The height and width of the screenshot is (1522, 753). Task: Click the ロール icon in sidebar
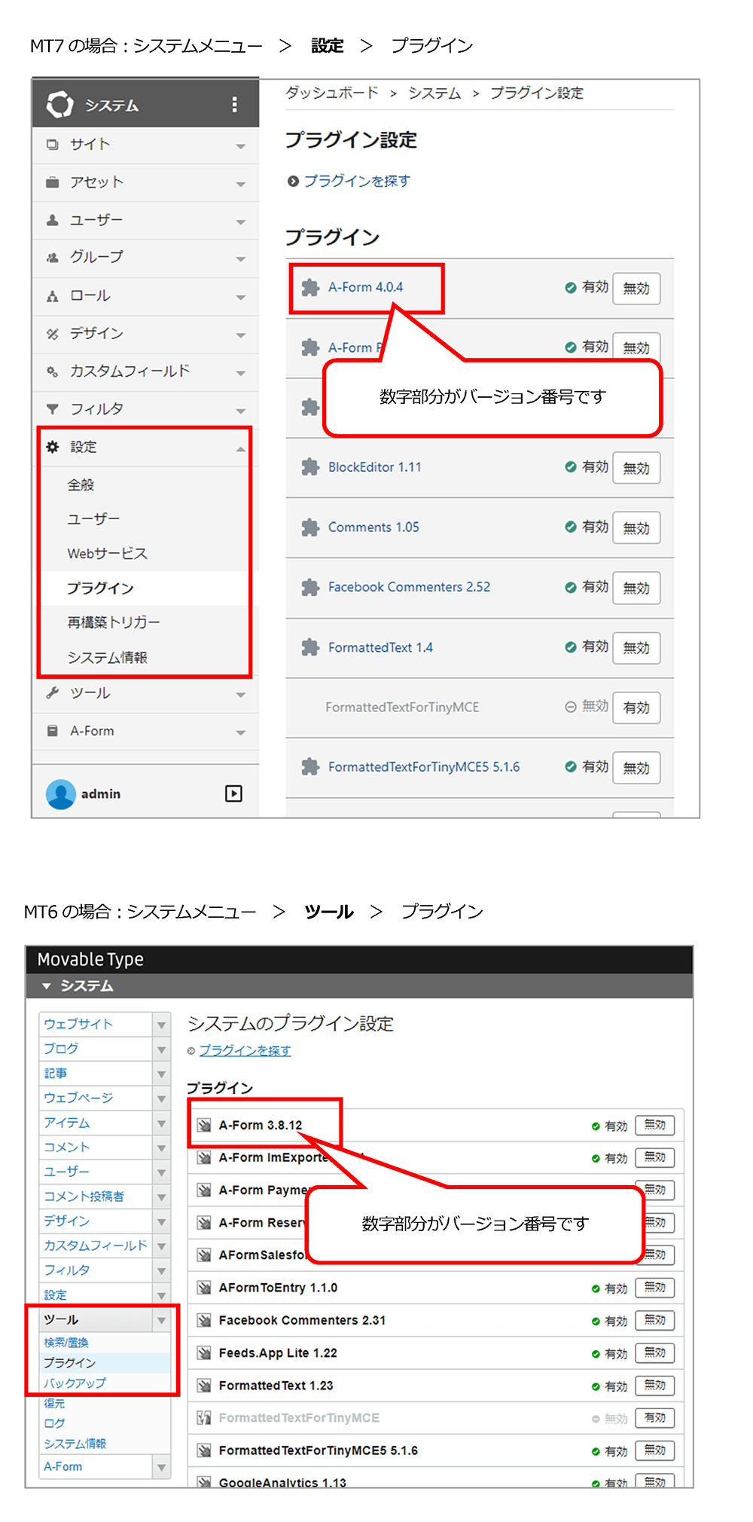[52, 296]
